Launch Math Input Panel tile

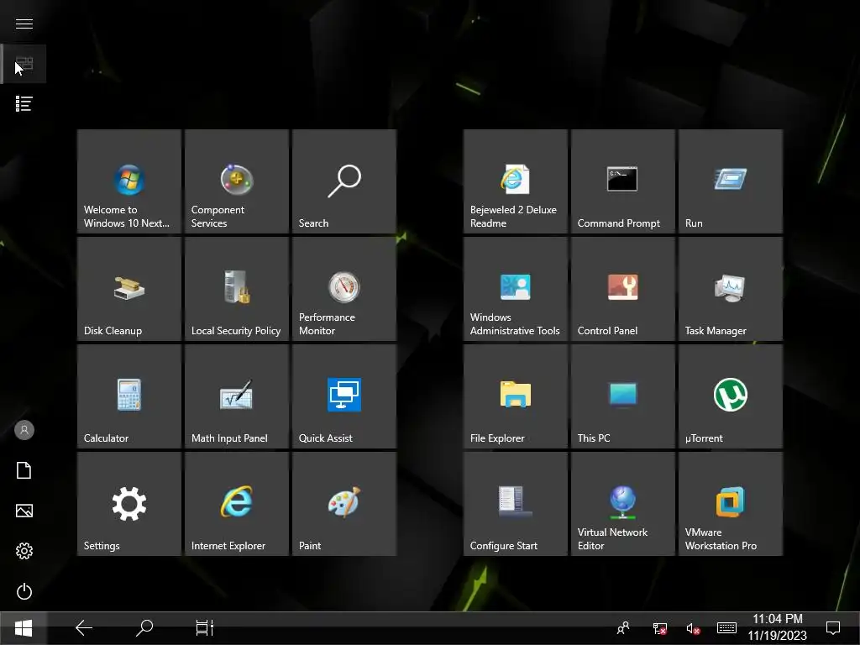click(x=236, y=396)
